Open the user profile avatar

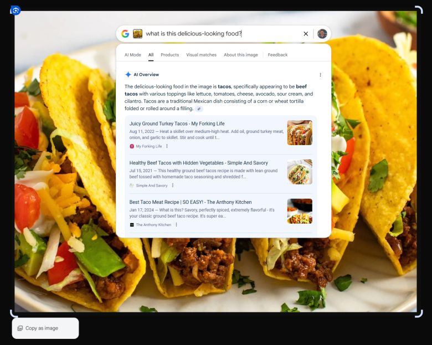[x=322, y=34]
